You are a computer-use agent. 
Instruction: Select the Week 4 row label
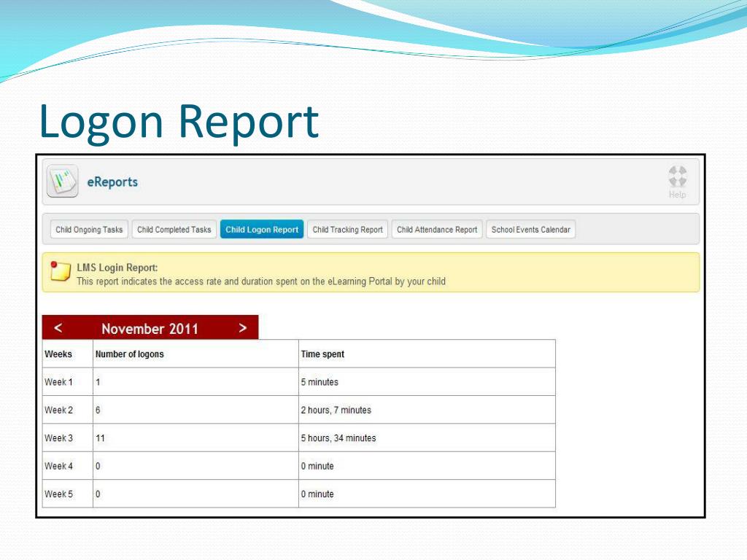point(58,466)
